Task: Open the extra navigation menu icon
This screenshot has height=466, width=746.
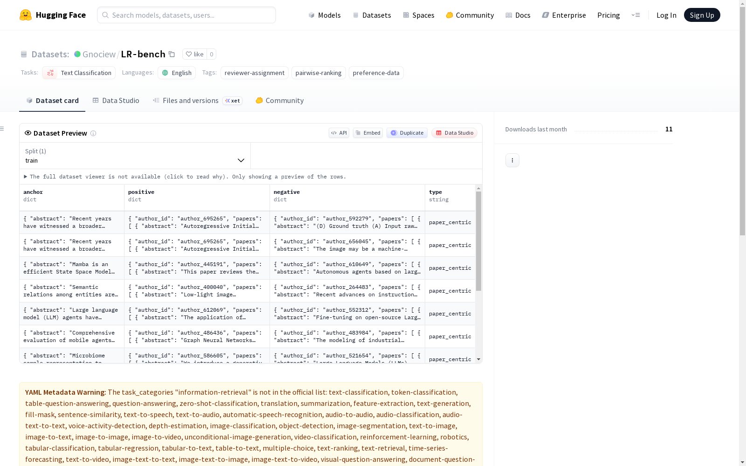Action: pyautogui.click(x=635, y=15)
